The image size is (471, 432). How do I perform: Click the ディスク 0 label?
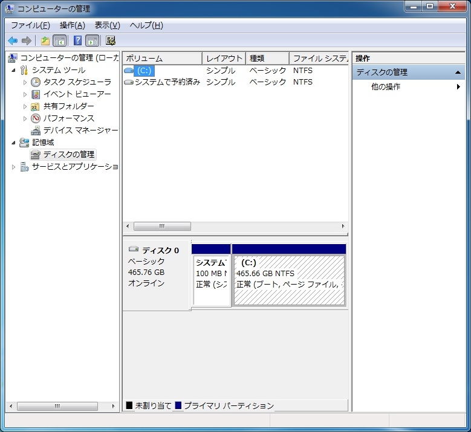point(161,250)
